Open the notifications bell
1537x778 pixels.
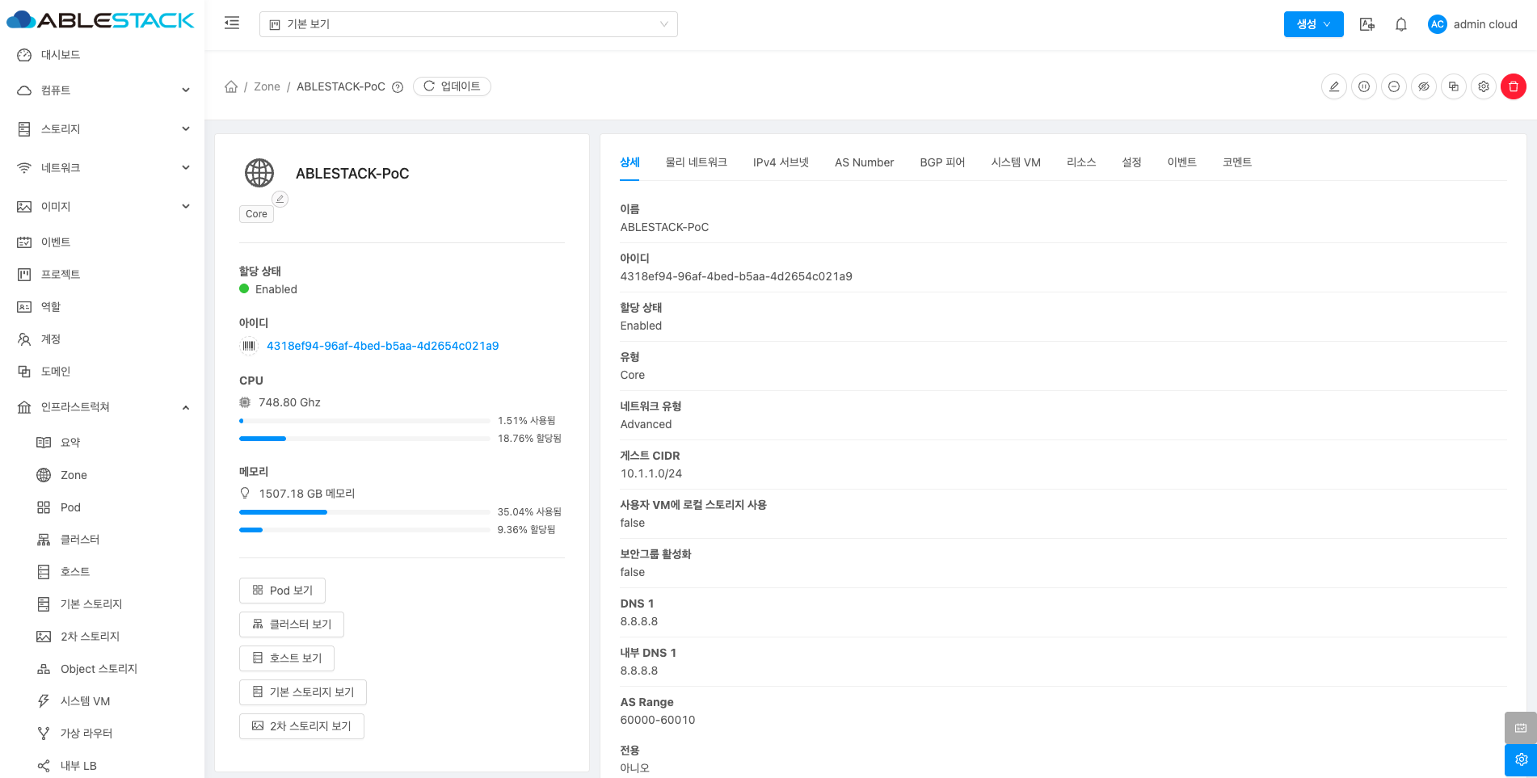click(1400, 24)
